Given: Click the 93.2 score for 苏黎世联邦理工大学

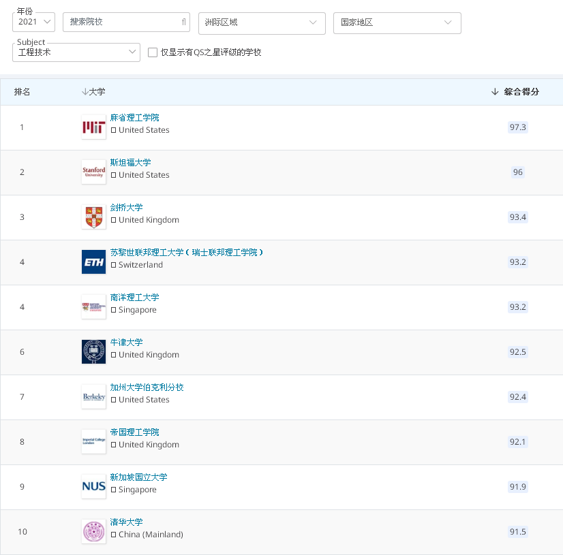Looking at the screenshot, I should coord(518,262).
